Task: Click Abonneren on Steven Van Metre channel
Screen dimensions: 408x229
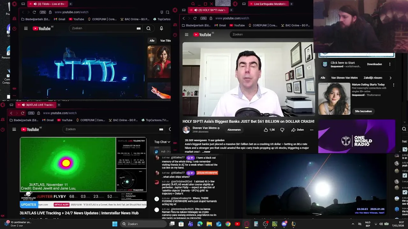Action: pos(234,130)
